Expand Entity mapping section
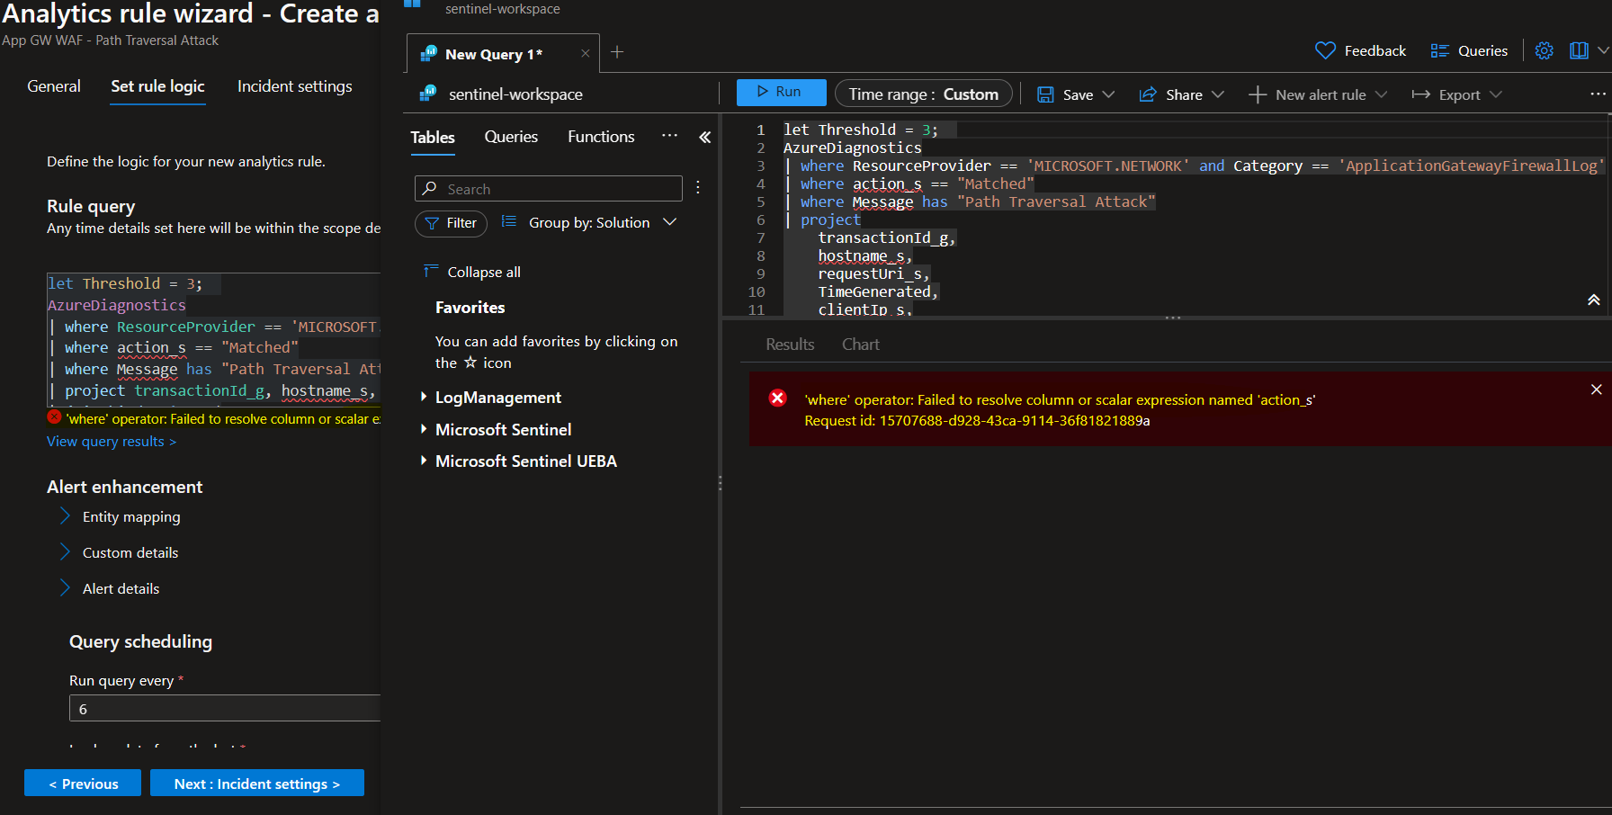Screen dimensions: 1612x815 (65, 516)
